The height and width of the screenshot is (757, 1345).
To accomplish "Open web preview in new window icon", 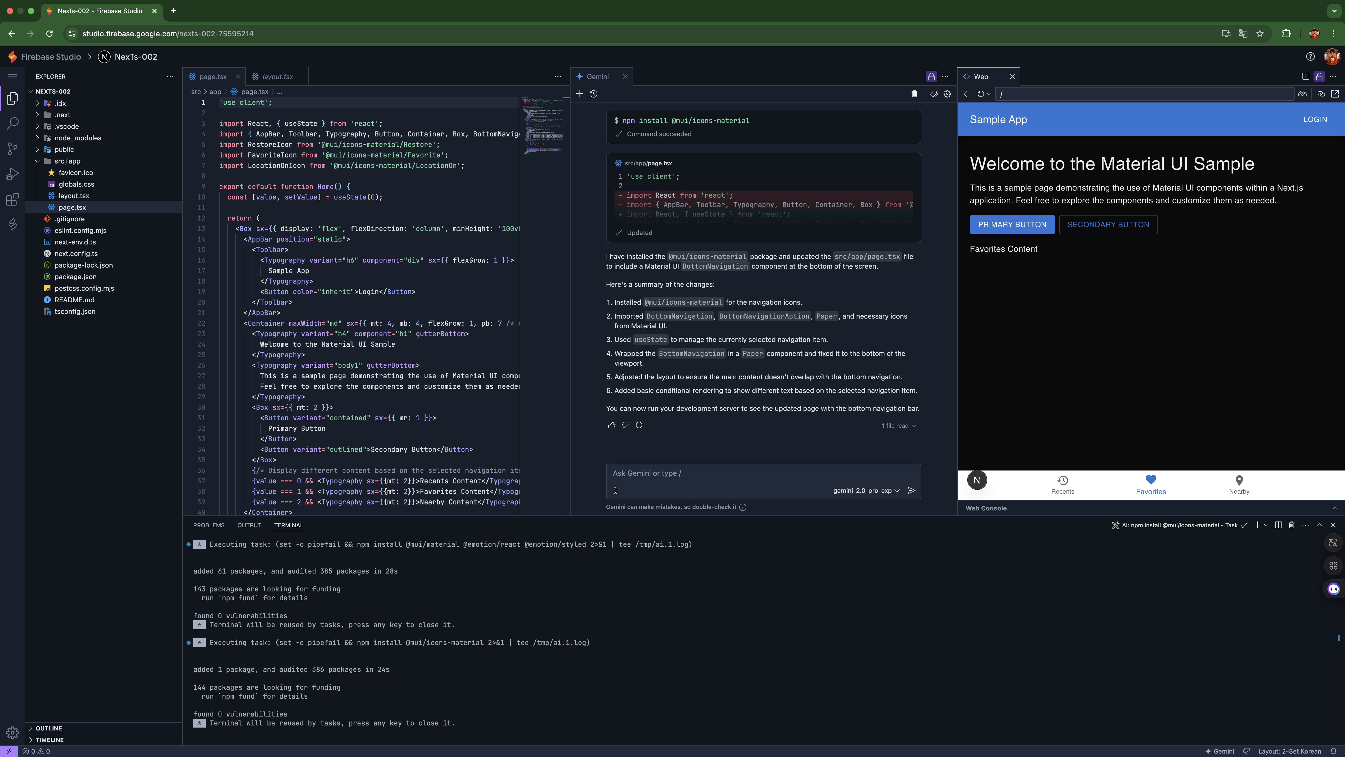I will coord(1335,94).
